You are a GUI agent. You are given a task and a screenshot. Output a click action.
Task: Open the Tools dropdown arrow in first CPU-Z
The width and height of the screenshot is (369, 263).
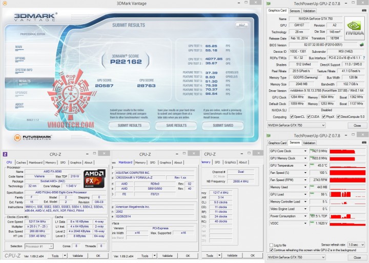[x=65, y=256]
